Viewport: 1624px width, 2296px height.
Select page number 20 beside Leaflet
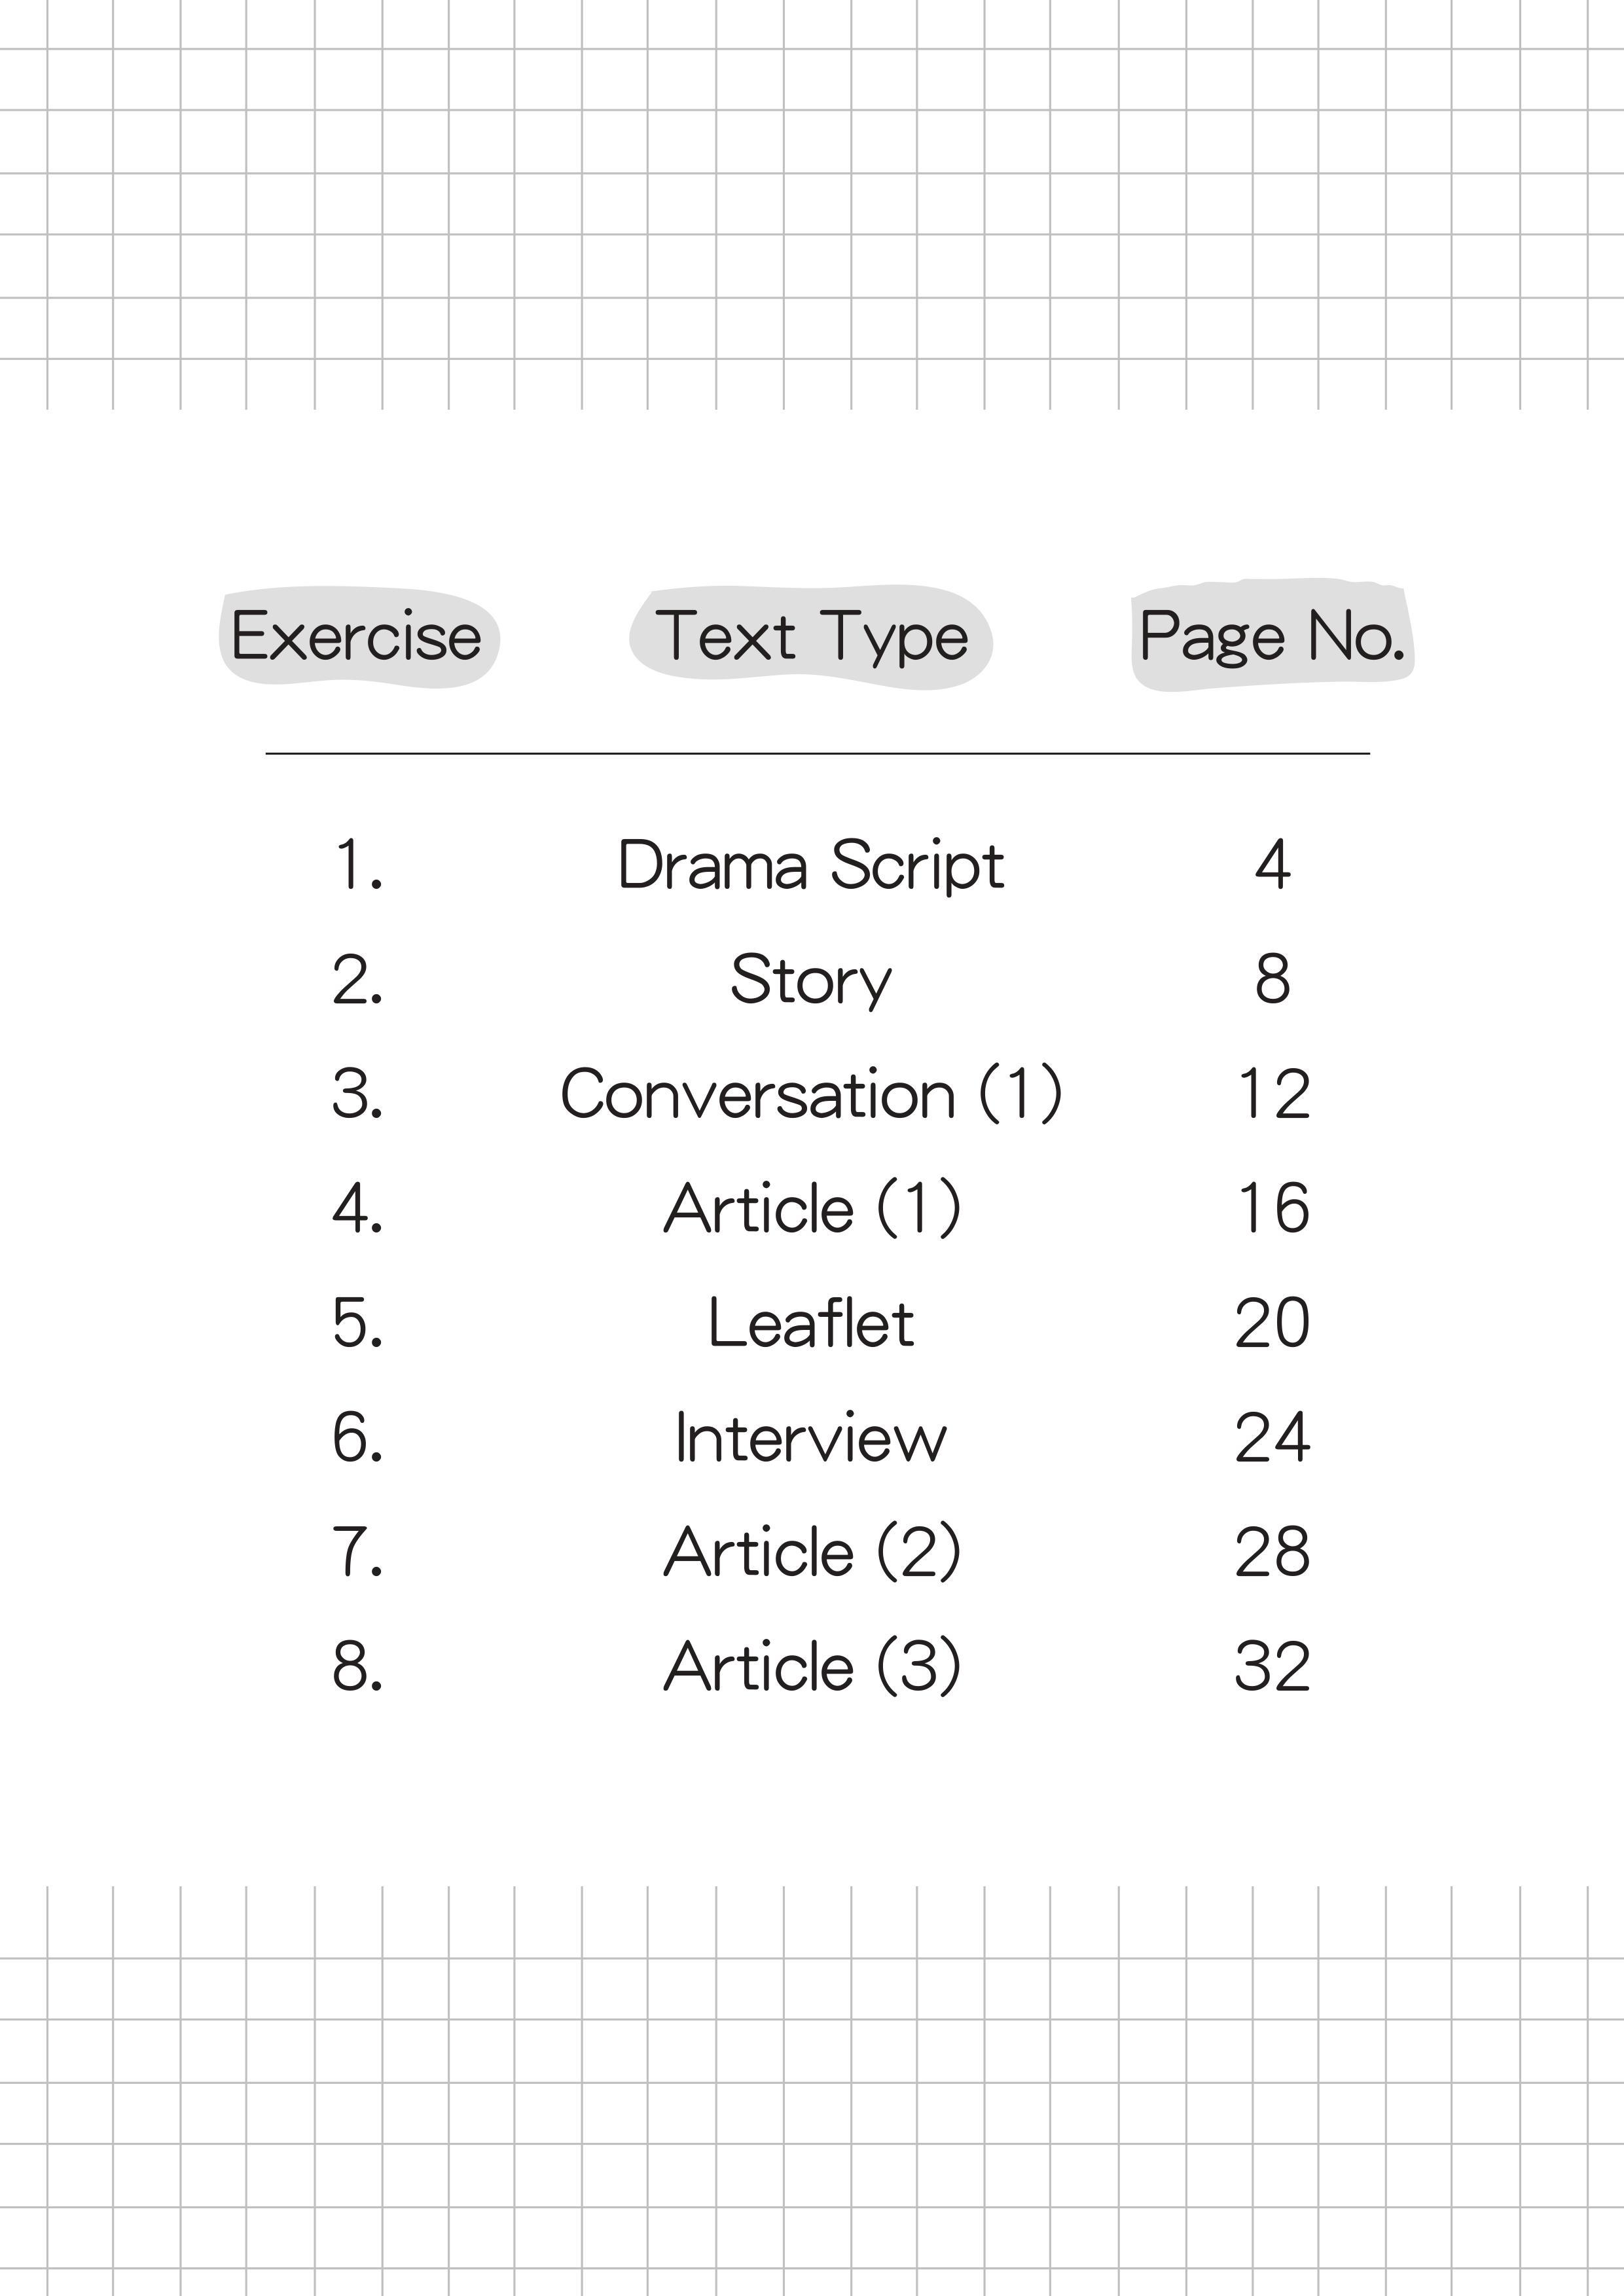pyautogui.click(x=1272, y=1323)
